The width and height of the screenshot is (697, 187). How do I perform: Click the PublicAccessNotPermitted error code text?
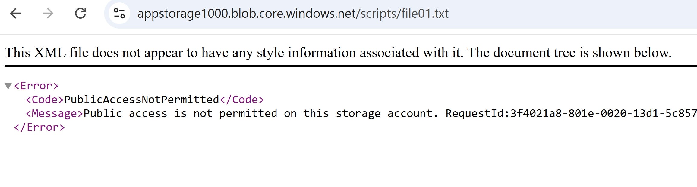click(142, 100)
